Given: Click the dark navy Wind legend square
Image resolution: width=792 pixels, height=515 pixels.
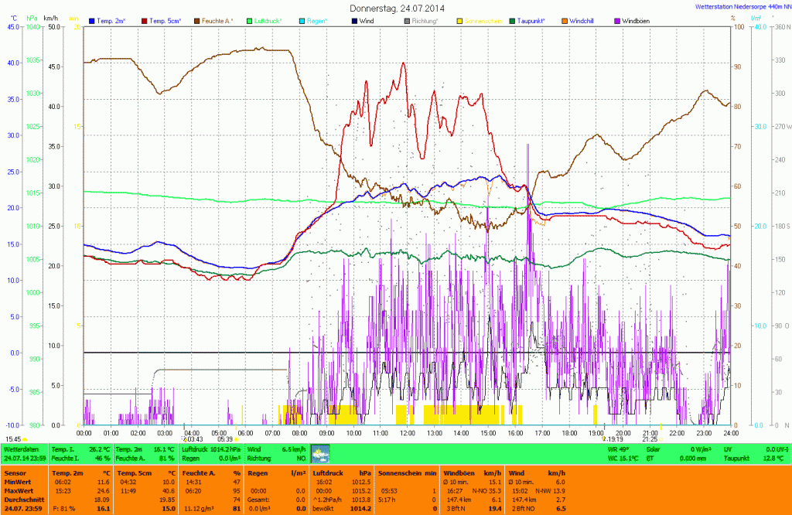Looking at the screenshot, I should 355,20.
